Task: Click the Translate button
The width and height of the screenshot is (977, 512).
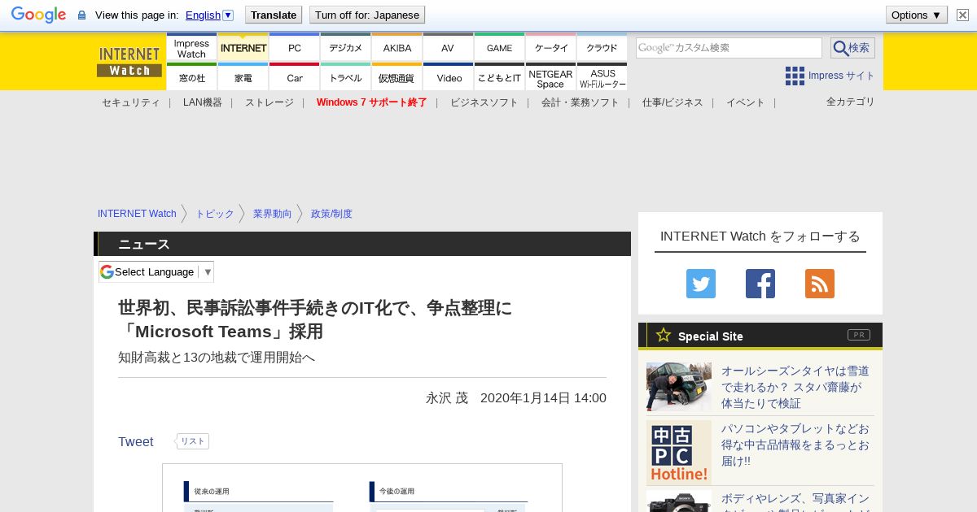Action: click(274, 15)
